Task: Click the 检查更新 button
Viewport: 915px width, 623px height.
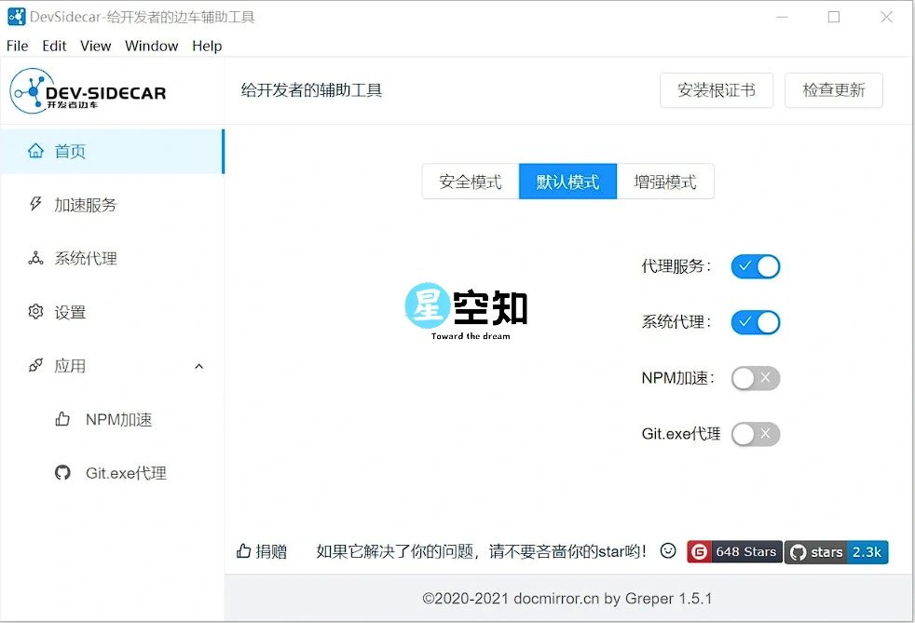Action: click(833, 89)
